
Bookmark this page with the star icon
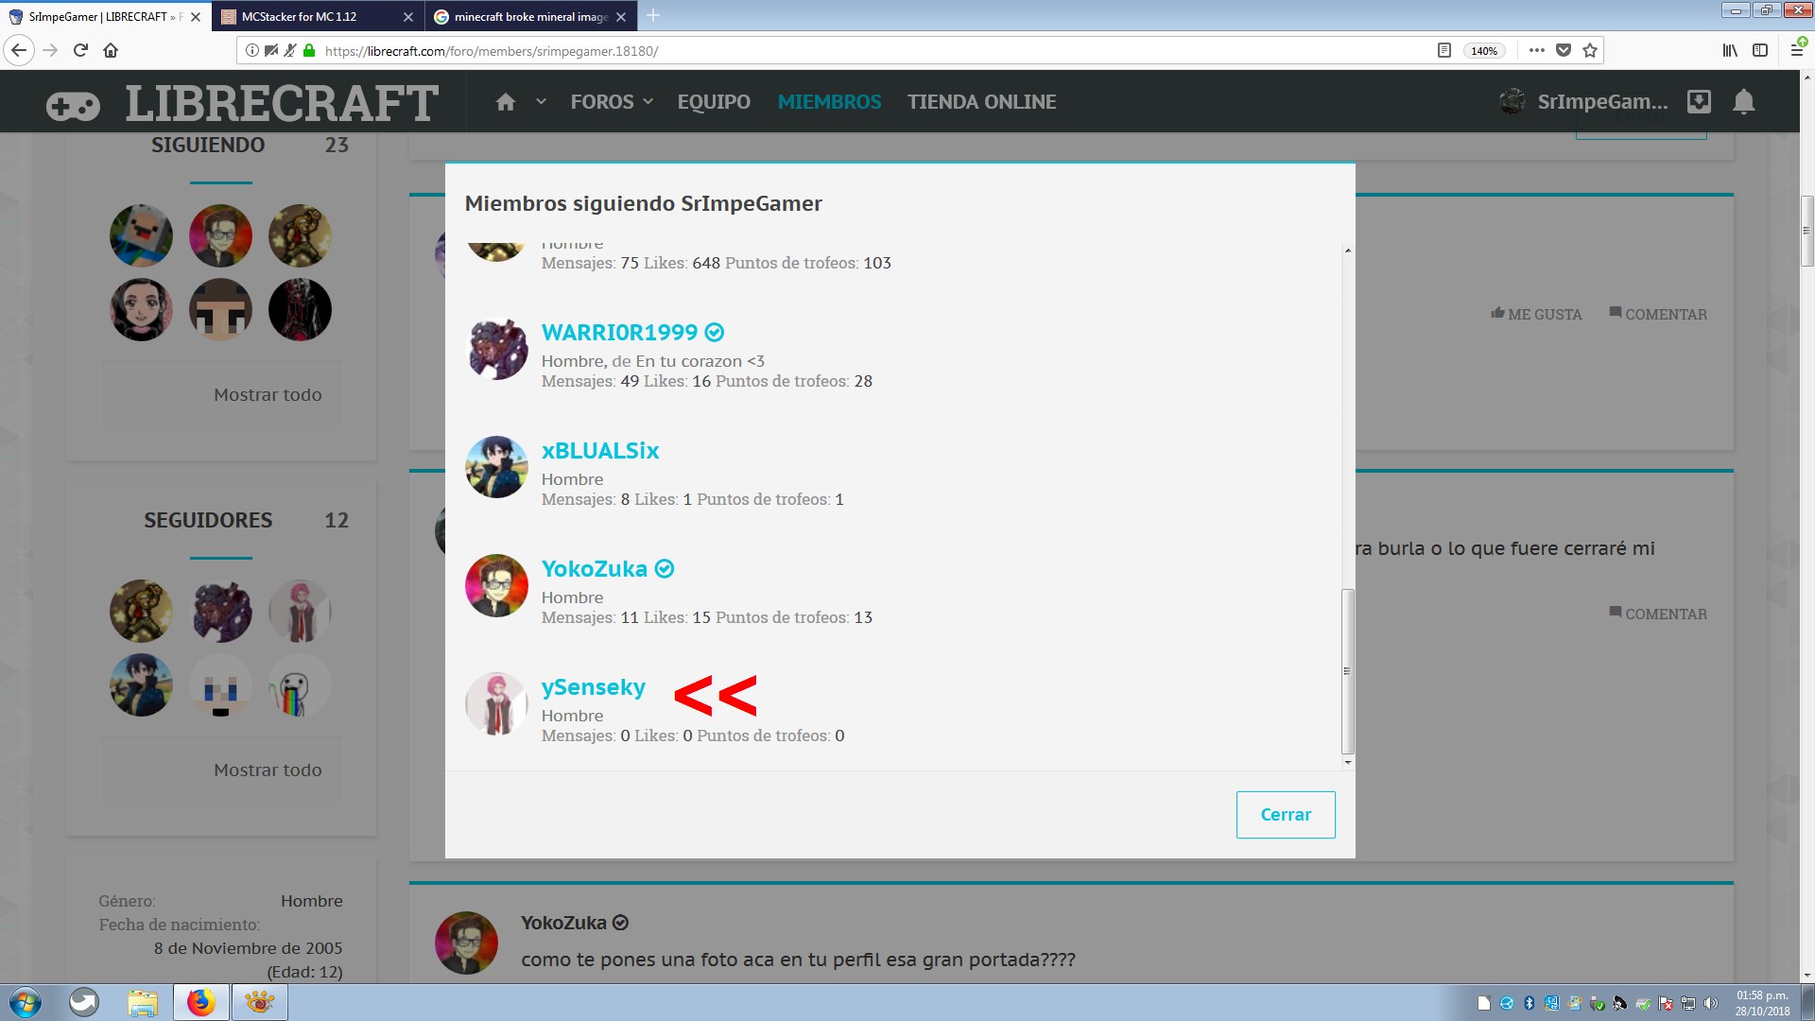1590,50
